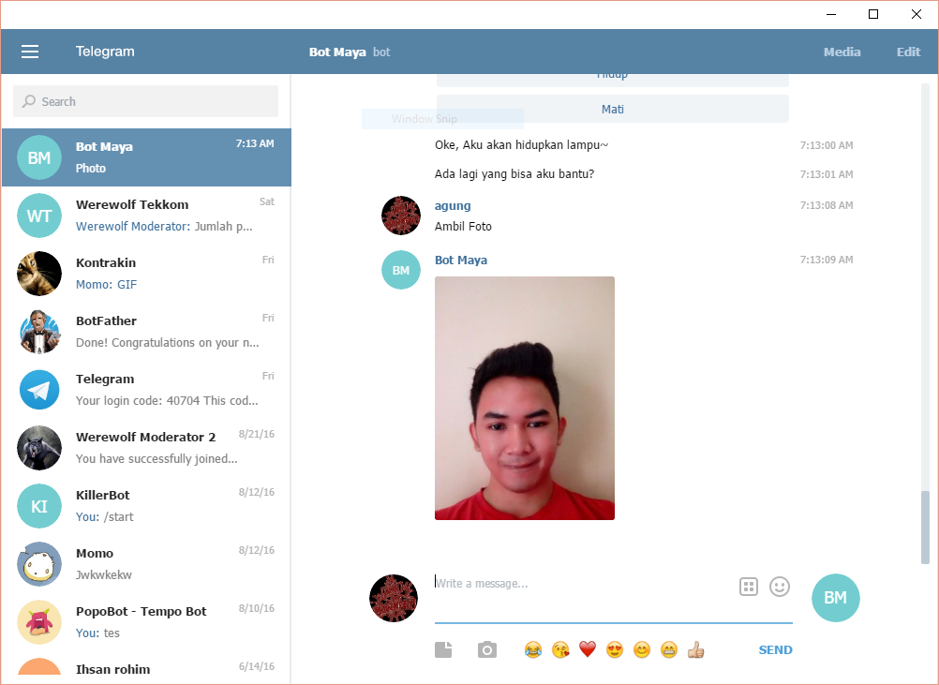939x685 pixels.
Task: Open the Werewolf Tekkom chat
Action: click(146, 216)
